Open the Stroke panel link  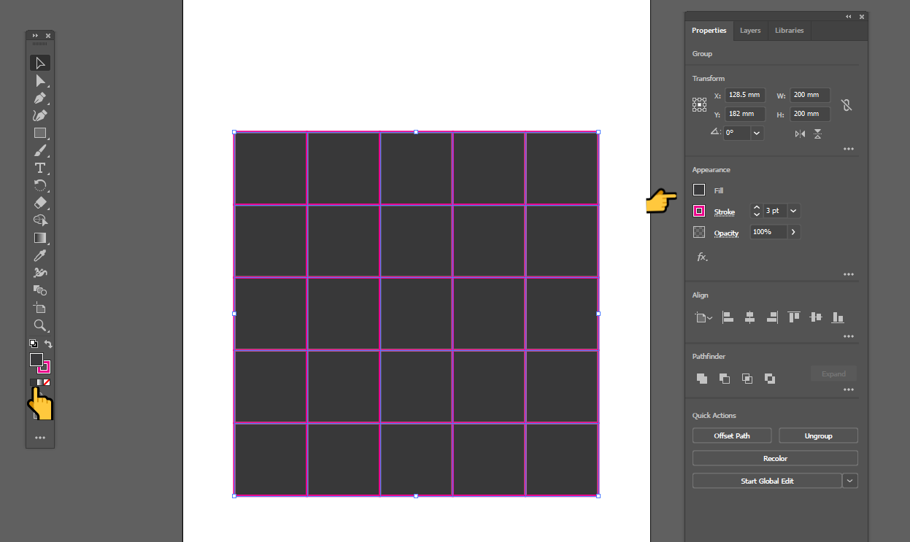point(724,212)
